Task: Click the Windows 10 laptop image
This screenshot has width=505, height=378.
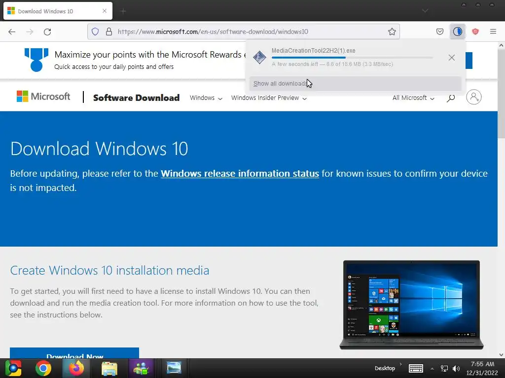Action: click(411, 305)
